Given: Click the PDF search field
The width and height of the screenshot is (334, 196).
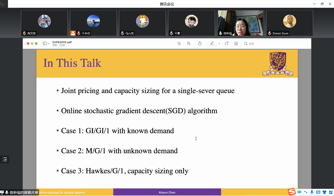Looking at the screenshot, I should 251,44.
